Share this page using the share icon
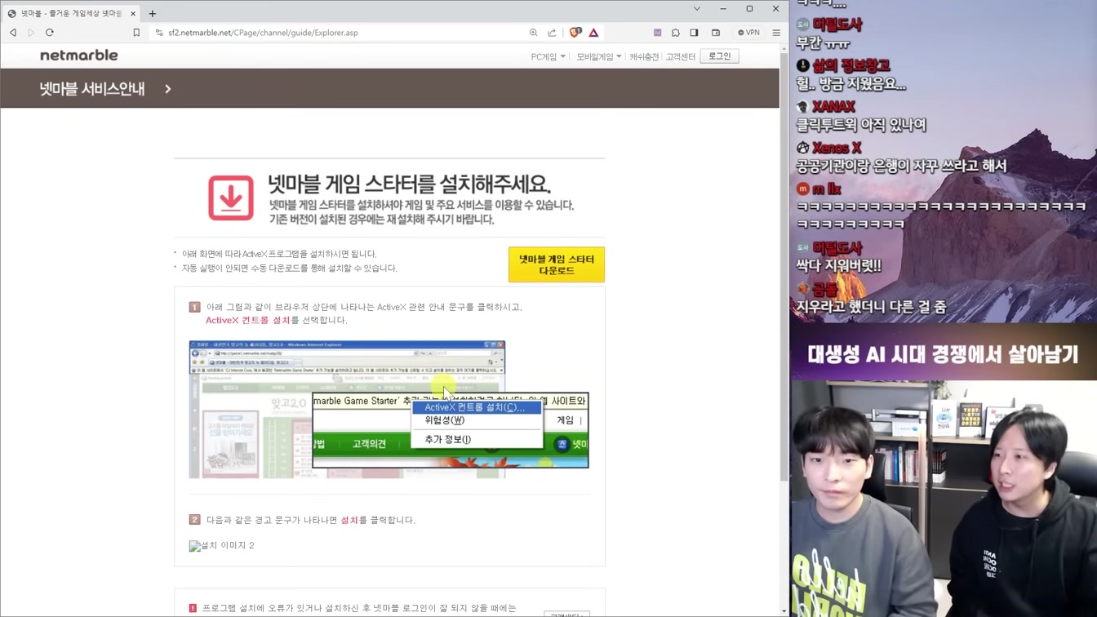 [x=552, y=33]
